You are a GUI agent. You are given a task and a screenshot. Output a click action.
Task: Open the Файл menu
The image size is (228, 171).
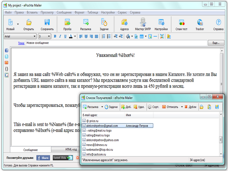(x=8, y=12)
